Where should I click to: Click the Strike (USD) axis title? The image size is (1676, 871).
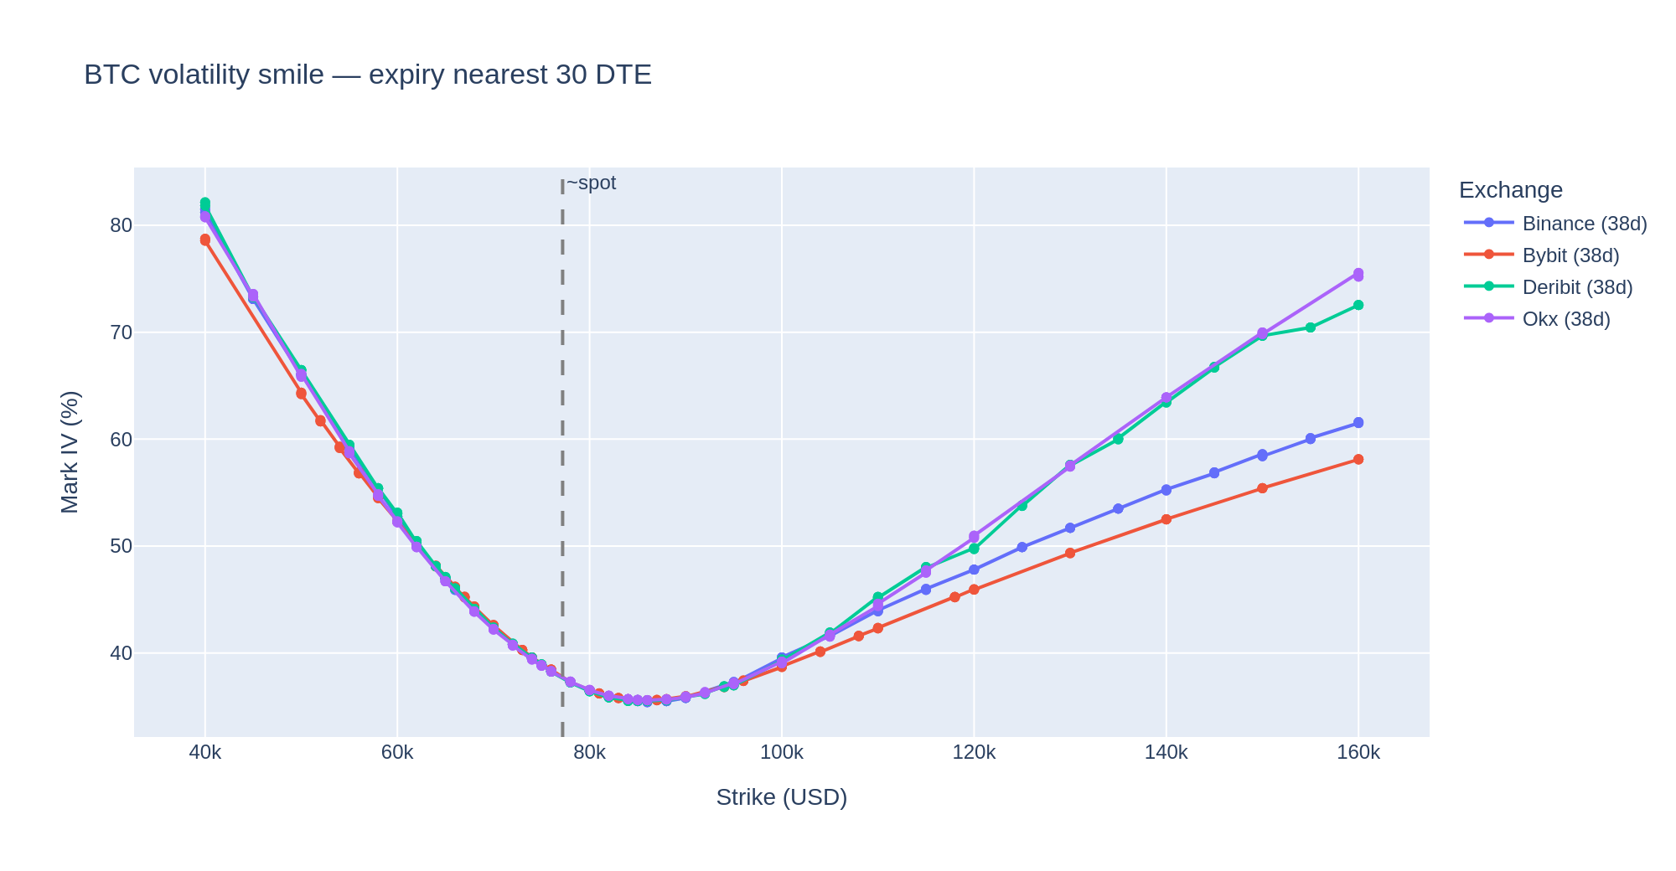(782, 798)
